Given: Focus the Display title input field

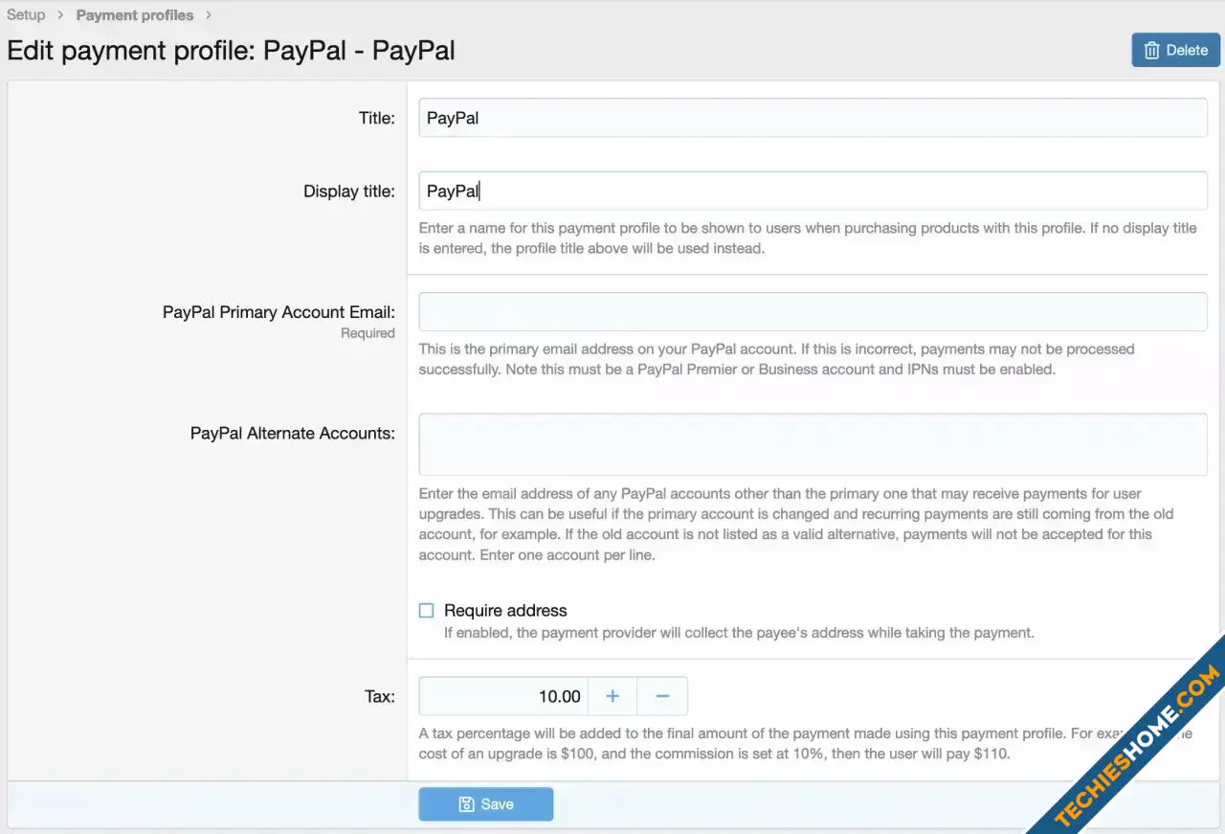Looking at the screenshot, I should [x=813, y=191].
